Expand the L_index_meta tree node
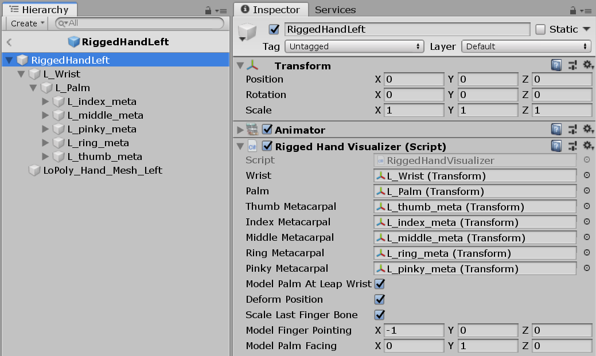The width and height of the screenshot is (596, 356). 46,101
